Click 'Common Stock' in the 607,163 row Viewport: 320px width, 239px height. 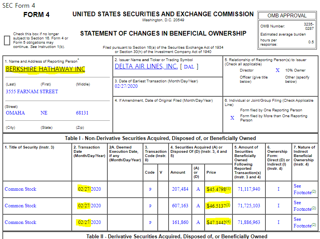click(21, 206)
